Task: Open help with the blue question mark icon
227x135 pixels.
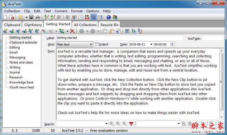Action: click(109, 17)
